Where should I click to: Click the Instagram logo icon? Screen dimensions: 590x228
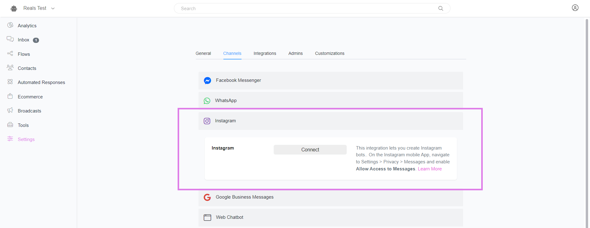pyautogui.click(x=207, y=121)
